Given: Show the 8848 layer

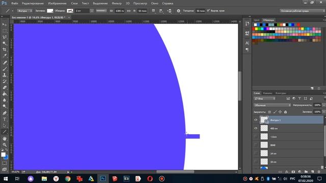Looking at the screenshot, I should pyautogui.click(x=256, y=145).
